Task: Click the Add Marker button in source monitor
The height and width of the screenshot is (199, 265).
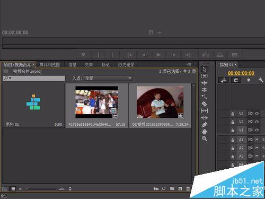Action: [x=83, y=55]
